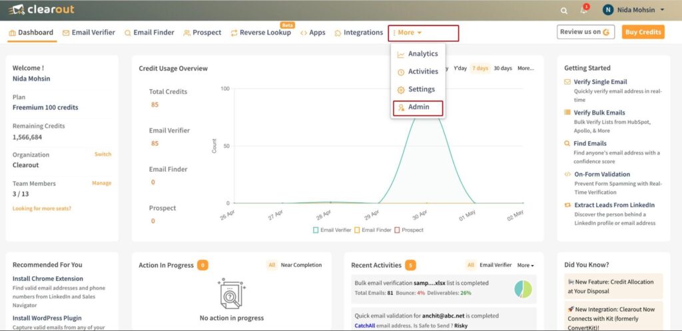Click the No action in progress document icon

tap(231, 294)
